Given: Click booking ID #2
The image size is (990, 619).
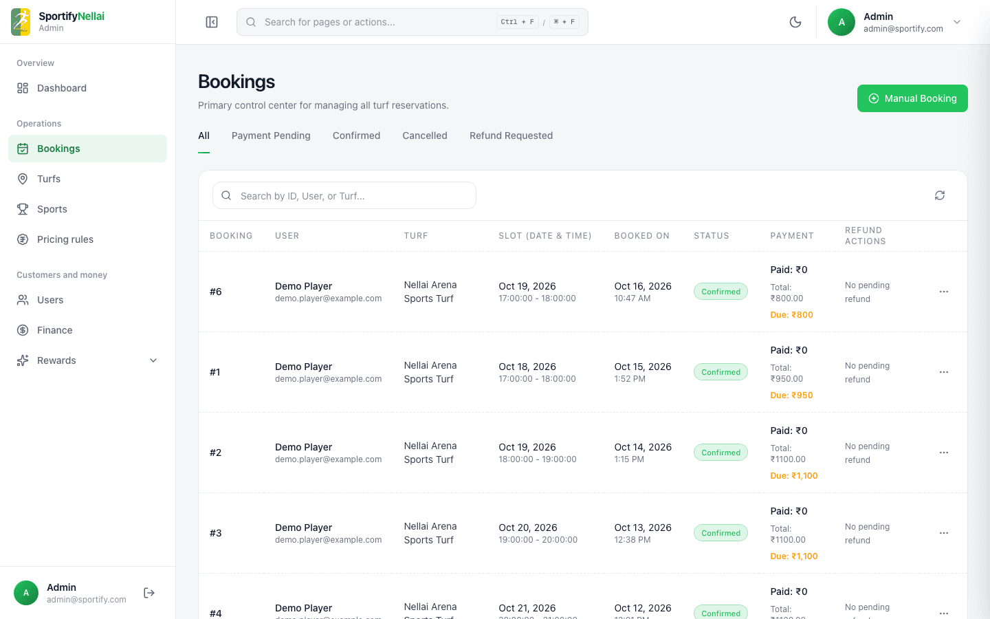Looking at the screenshot, I should click(x=216, y=453).
